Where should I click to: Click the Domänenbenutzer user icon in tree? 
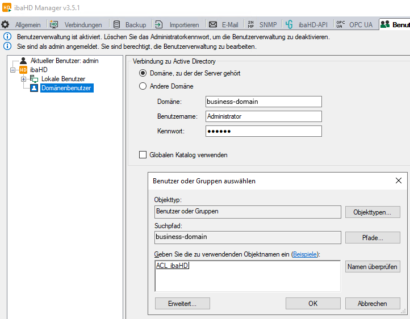point(34,88)
